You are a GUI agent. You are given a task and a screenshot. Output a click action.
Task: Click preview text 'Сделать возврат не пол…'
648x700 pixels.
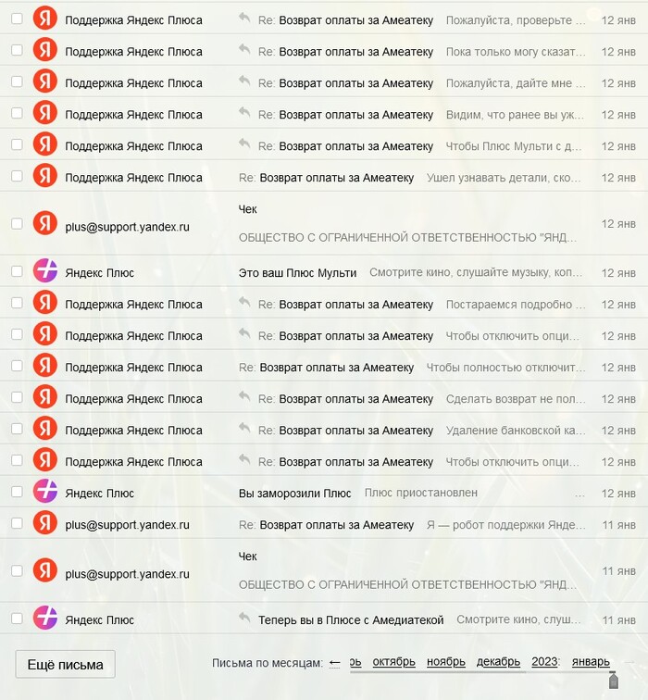point(516,399)
